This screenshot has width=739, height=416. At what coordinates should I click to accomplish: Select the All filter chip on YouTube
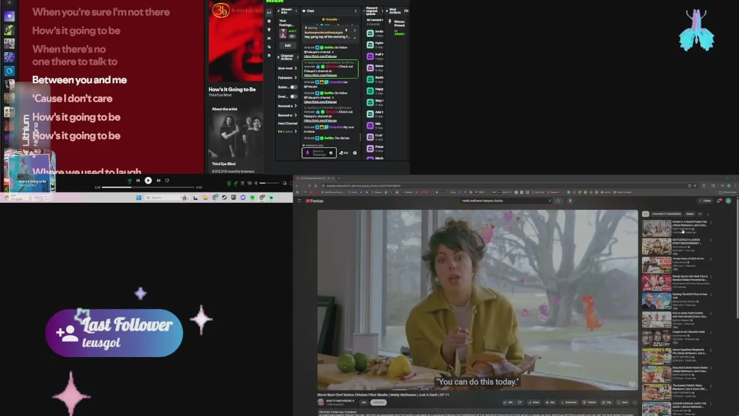point(645,214)
